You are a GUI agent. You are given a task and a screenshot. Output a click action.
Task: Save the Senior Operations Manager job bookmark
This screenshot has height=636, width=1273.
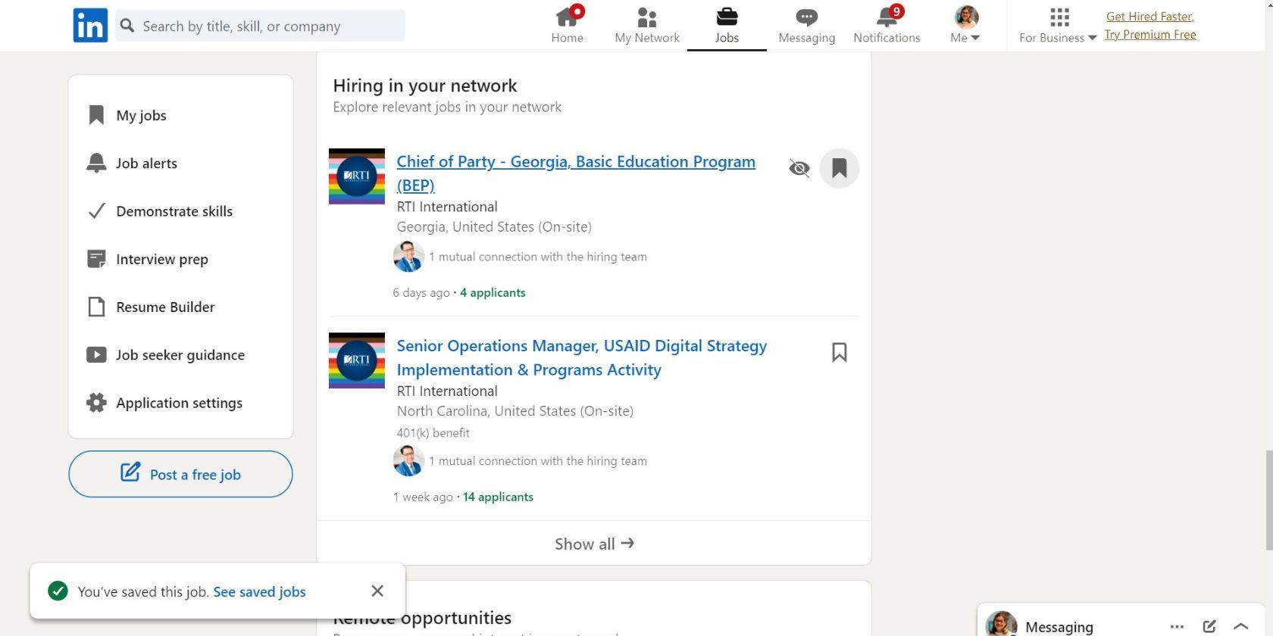840,352
